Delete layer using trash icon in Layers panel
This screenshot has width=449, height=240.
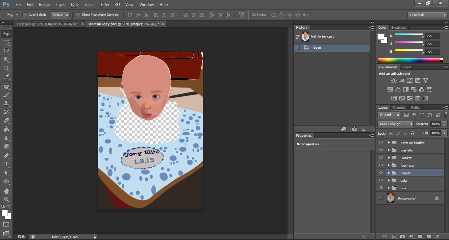click(x=437, y=236)
